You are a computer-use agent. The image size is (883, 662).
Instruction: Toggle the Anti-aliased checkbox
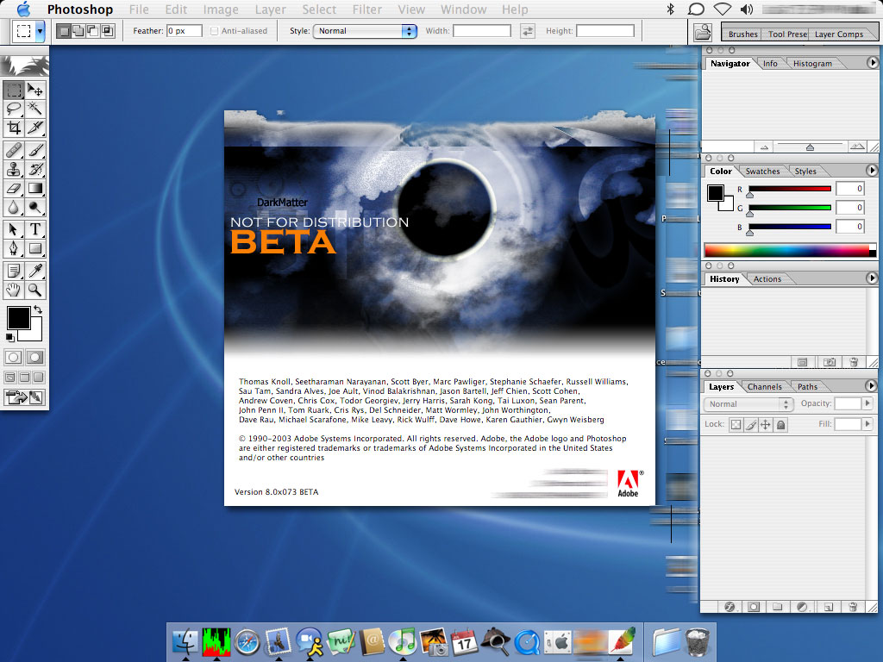click(x=214, y=31)
